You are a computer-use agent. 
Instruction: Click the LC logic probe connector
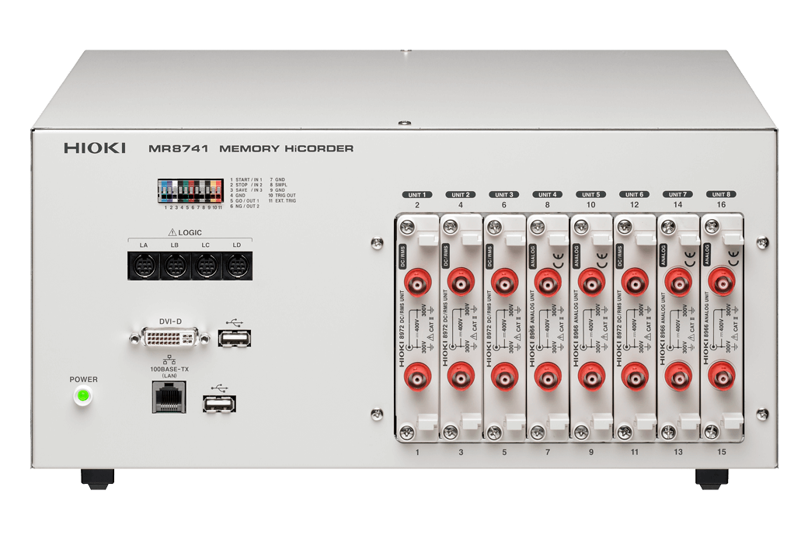(205, 267)
